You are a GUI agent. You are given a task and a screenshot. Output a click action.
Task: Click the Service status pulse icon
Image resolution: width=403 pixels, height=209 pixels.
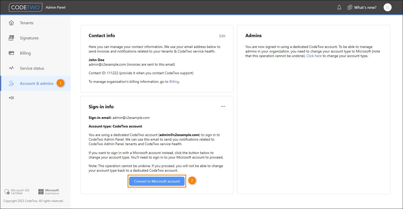click(x=11, y=68)
